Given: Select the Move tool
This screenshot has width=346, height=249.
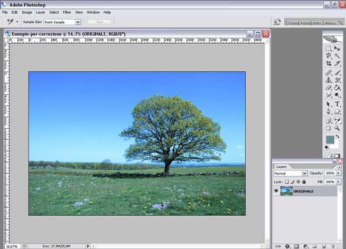Looking at the screenshot, I should [x=338, y=49].
